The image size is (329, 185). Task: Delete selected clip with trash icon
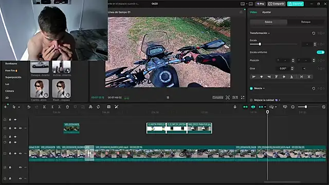[x=67, y=107]
